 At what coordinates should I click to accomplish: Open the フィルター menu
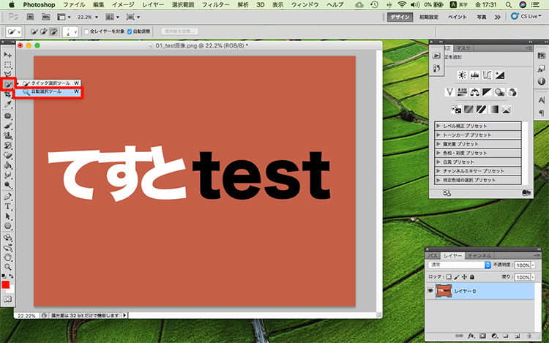click(216, 4)
